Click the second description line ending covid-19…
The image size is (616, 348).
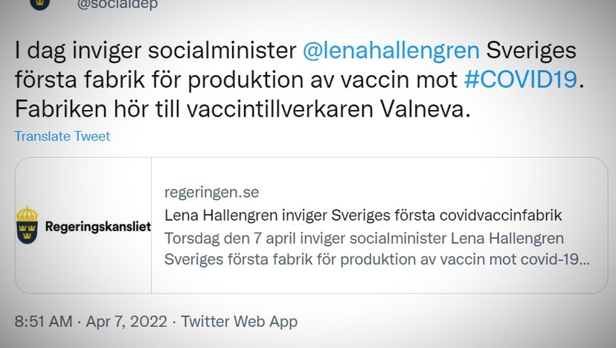[x=376, y=260]
